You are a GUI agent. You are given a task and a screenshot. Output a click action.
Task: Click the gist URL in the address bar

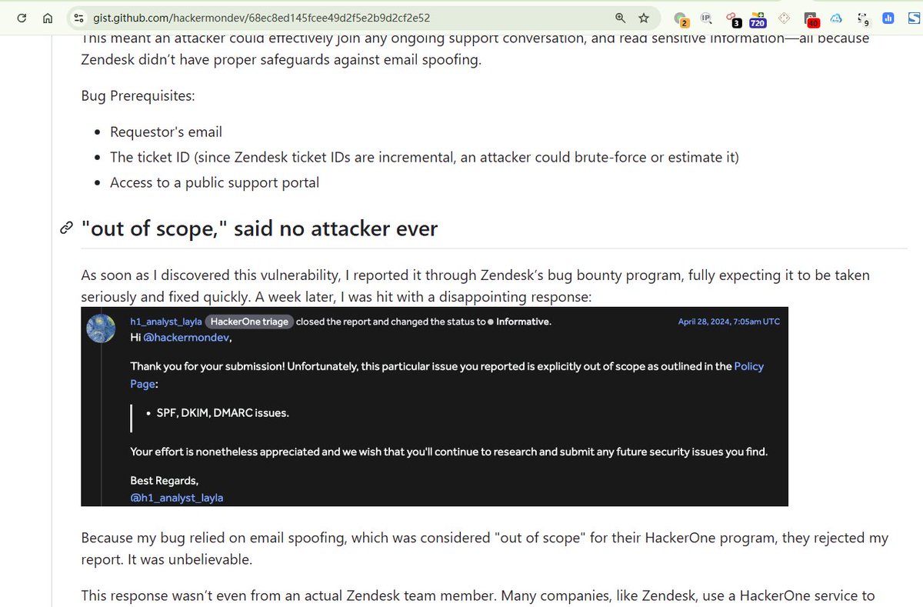pyautogui.click(x=262, y=17)
